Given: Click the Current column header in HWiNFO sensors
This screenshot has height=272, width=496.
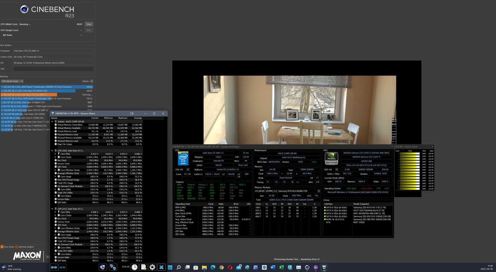Looking at the screenshot, I should tap(95, 118).
